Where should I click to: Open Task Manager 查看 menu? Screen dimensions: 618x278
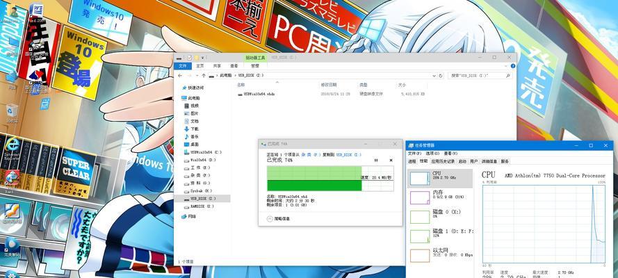(x=450, y=153)
